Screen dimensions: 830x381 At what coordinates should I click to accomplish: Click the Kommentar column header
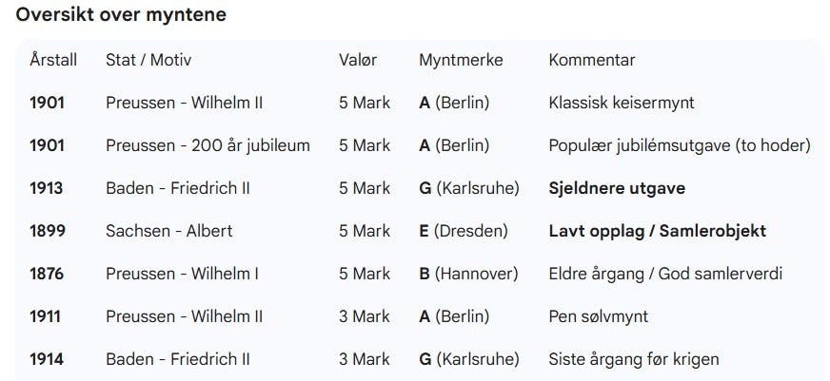pyautogui.click(x=592, y=60)
